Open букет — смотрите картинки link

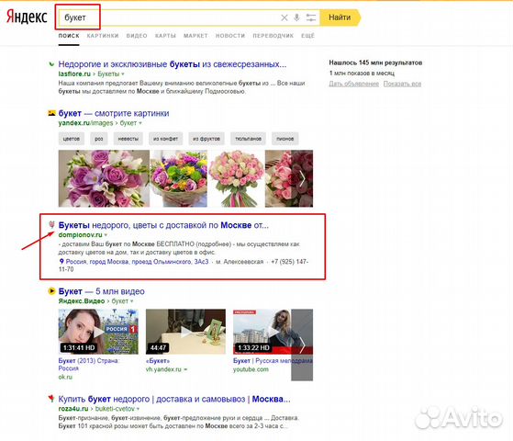114,113
